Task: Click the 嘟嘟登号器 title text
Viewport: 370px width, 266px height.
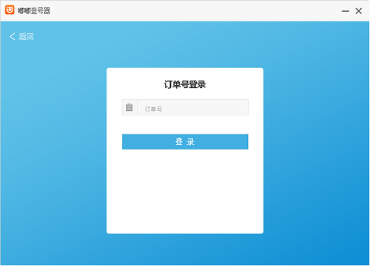Action: [34, 10]
